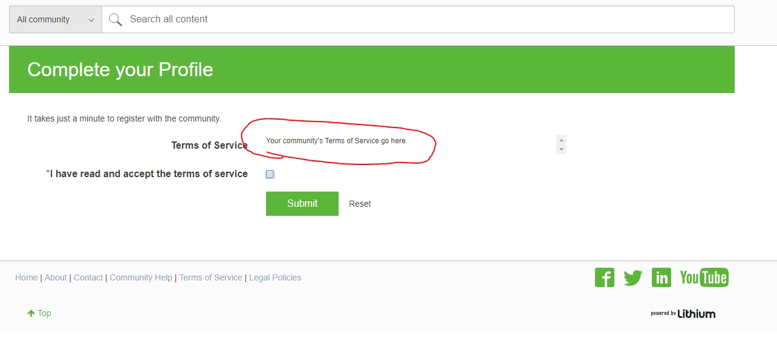This screenshot has width=777, height=353.
Task: Open the Community Help footer link
Action: point(141,277)
